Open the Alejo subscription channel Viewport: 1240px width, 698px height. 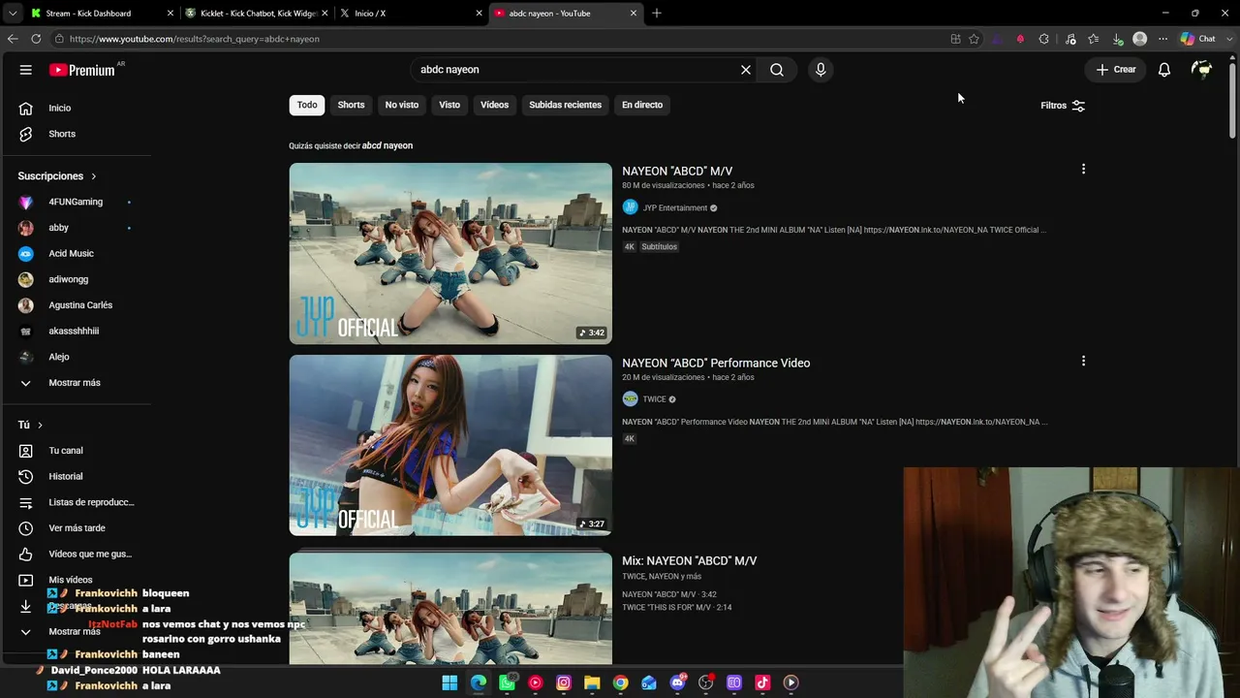[76, 357]
